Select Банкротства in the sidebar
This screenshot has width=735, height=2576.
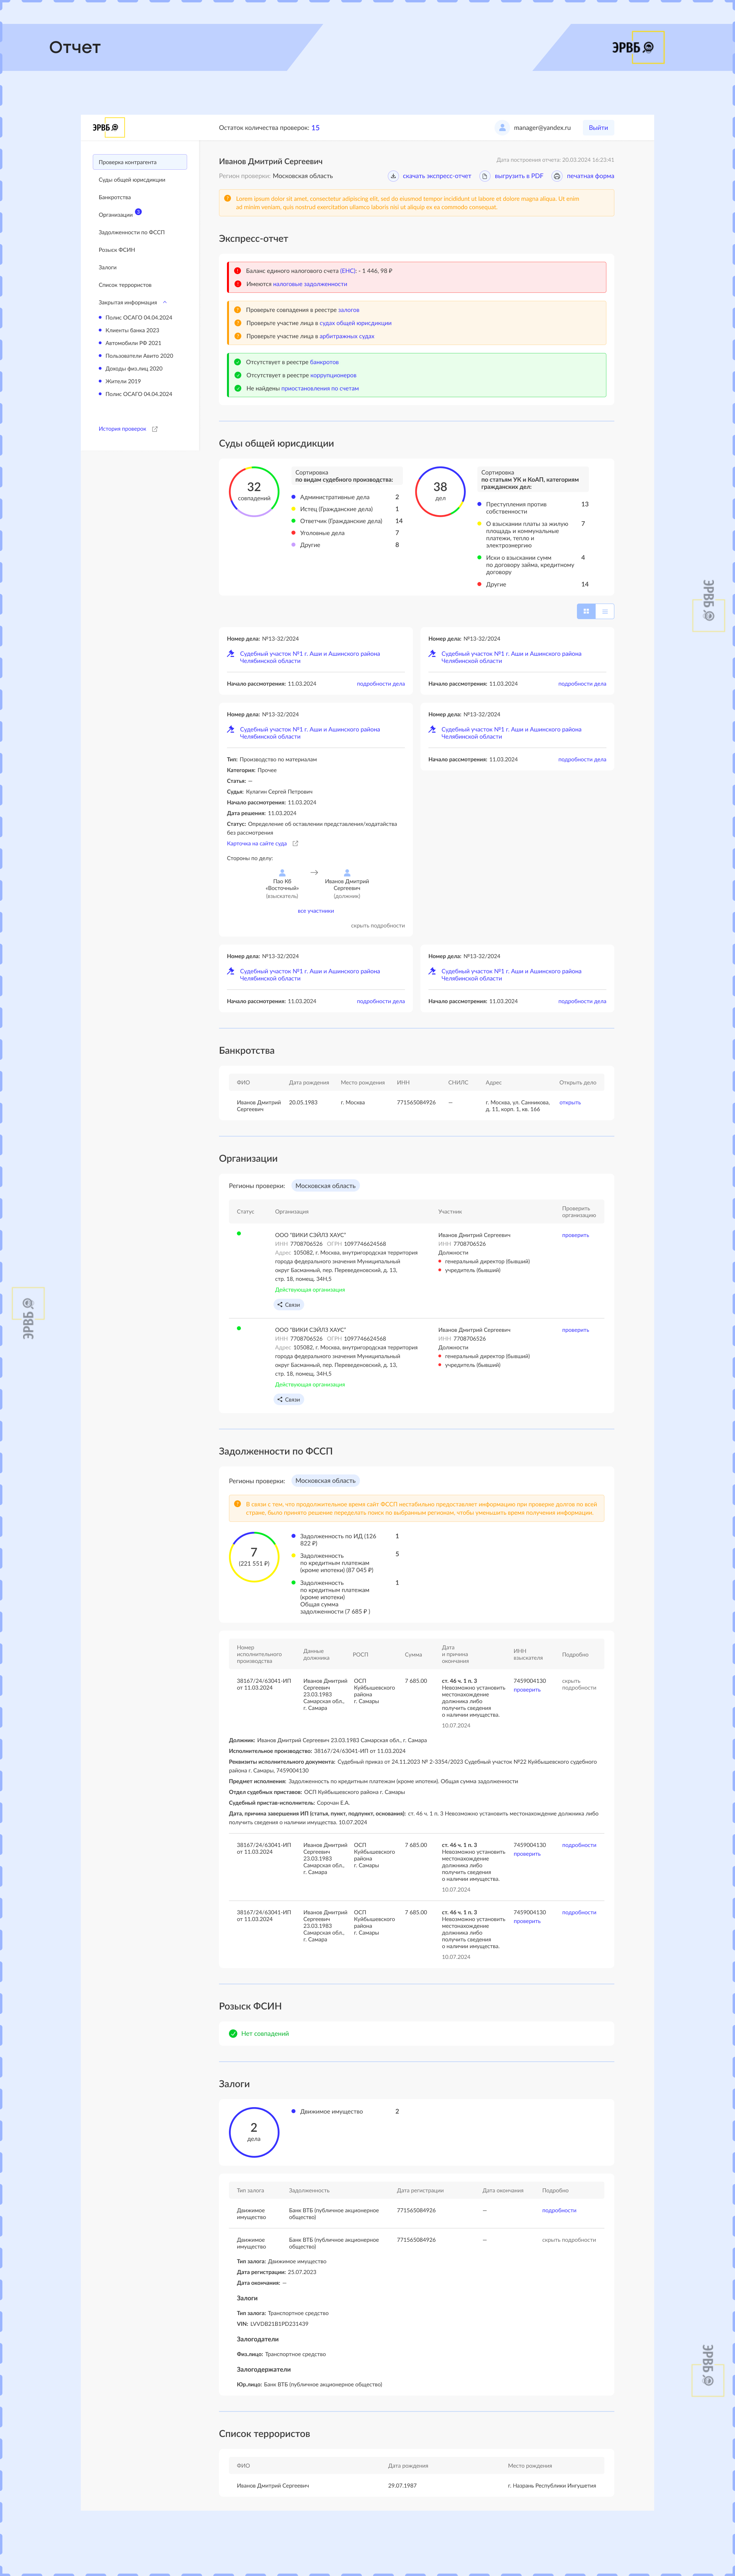point(115,197)
